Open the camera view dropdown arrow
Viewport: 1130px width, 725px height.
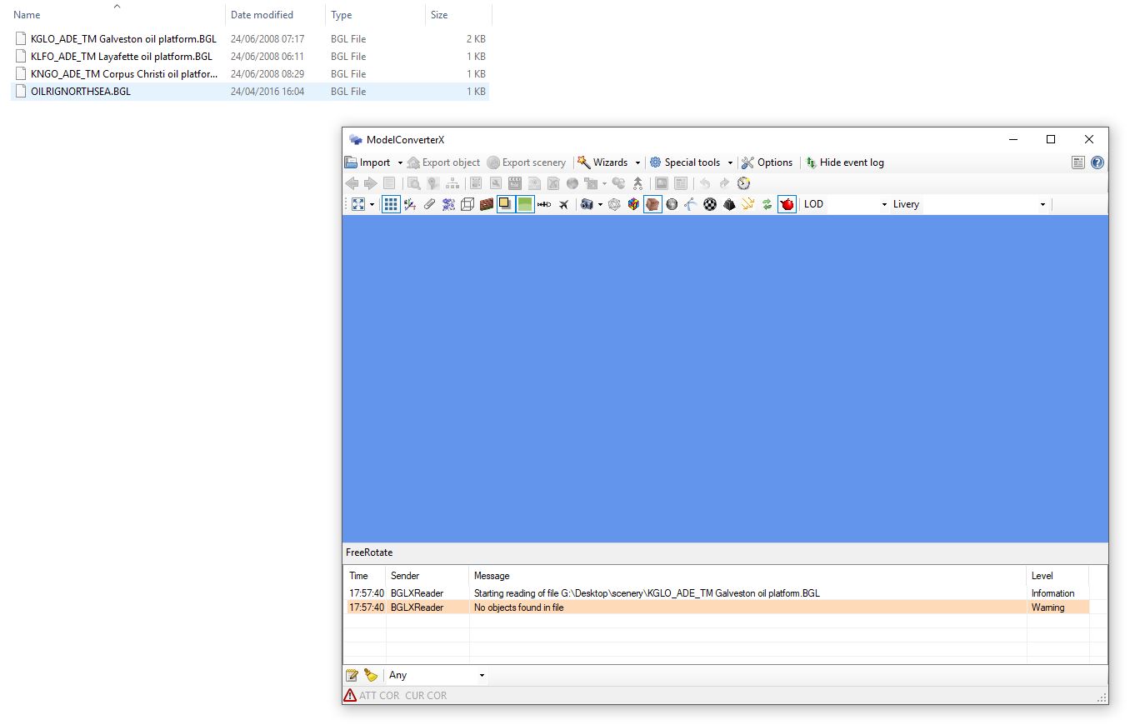tap(600, 204)
